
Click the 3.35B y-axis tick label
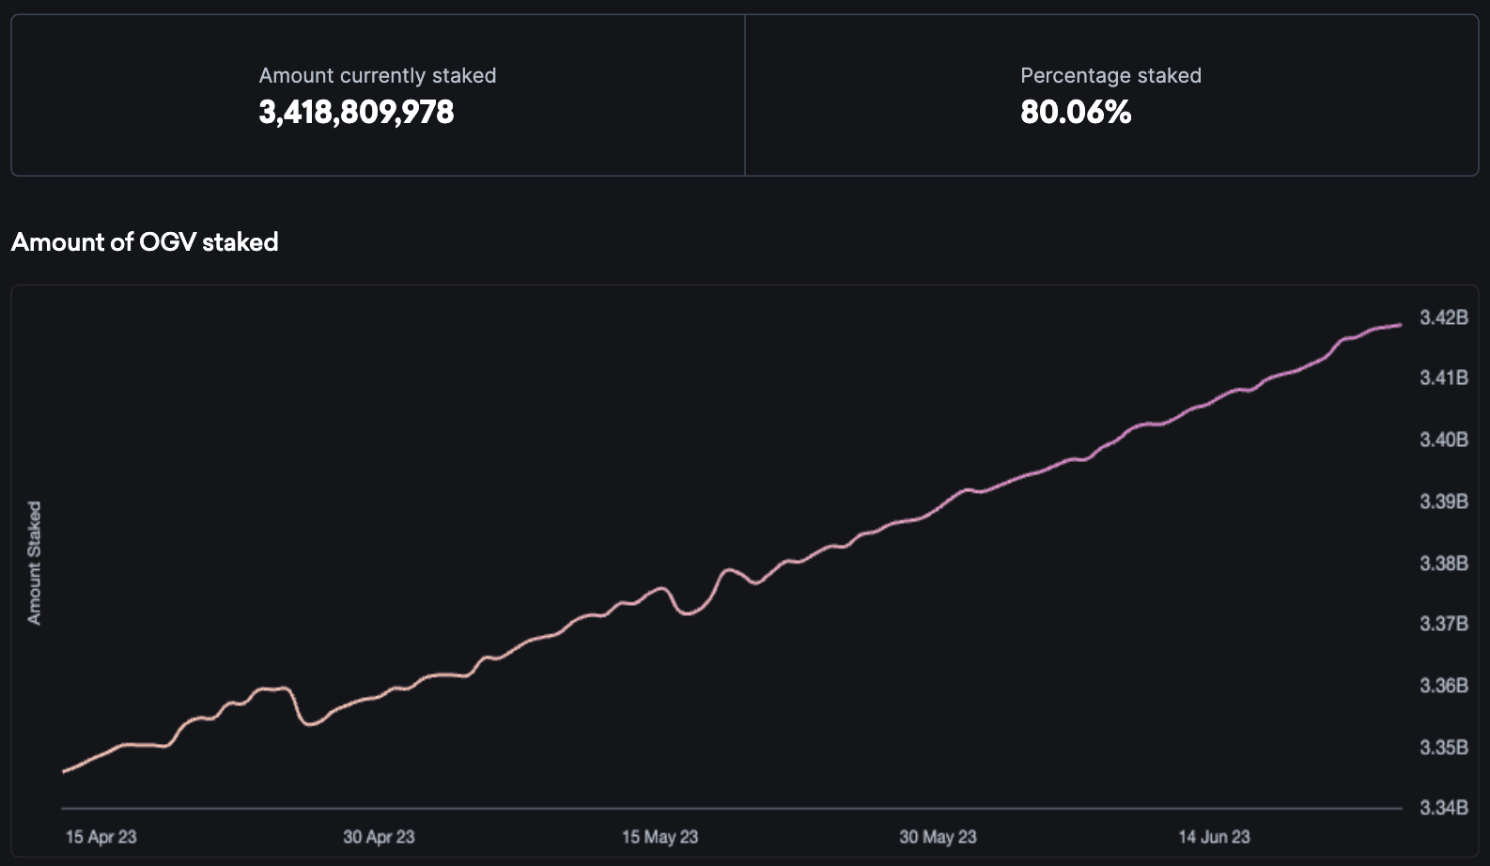(x=1443, y=748)
